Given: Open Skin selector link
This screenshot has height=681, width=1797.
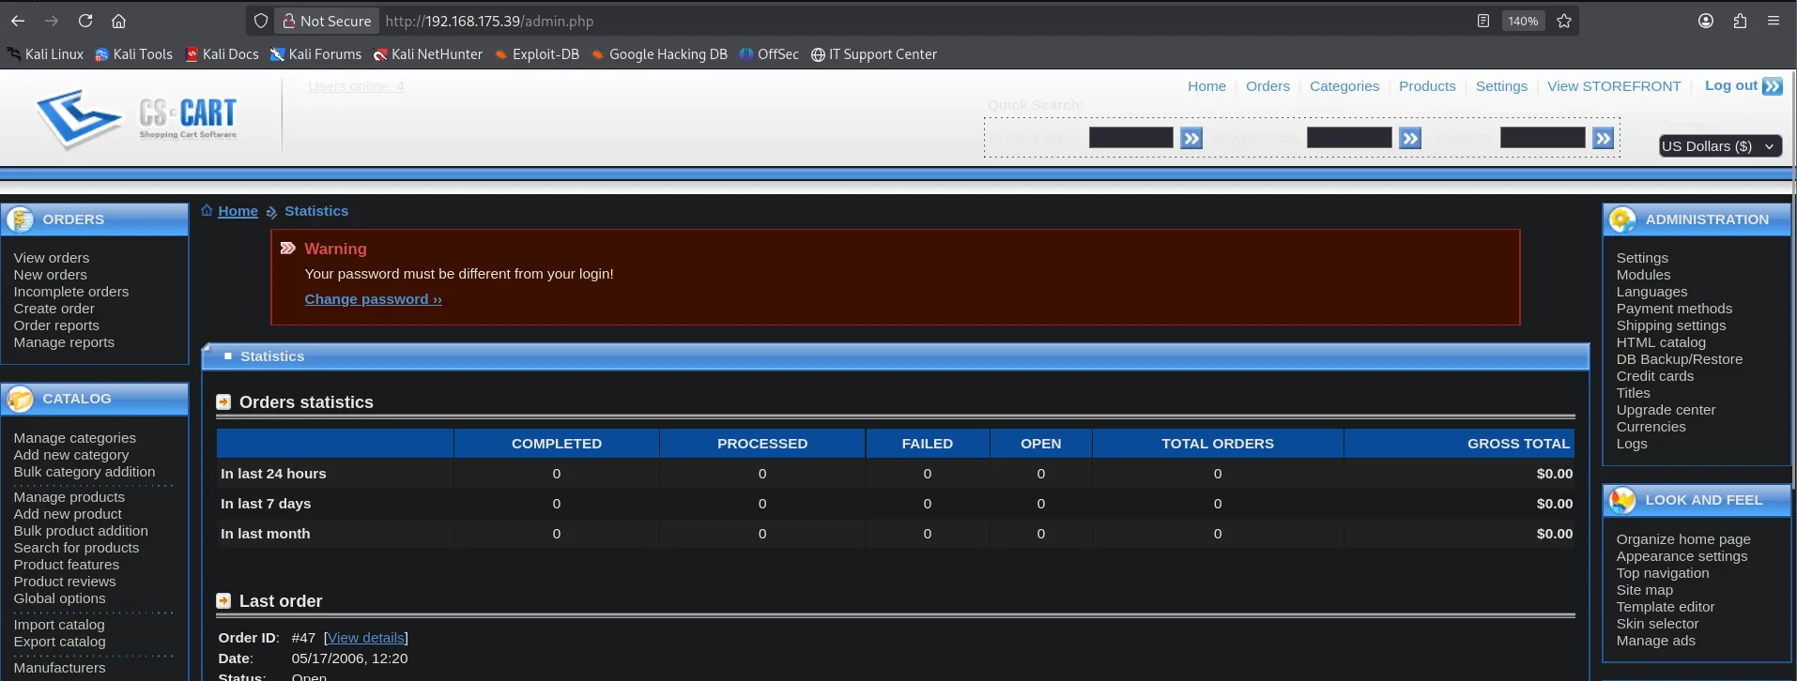Looking at the screenshot, I should pos(1657,624).
